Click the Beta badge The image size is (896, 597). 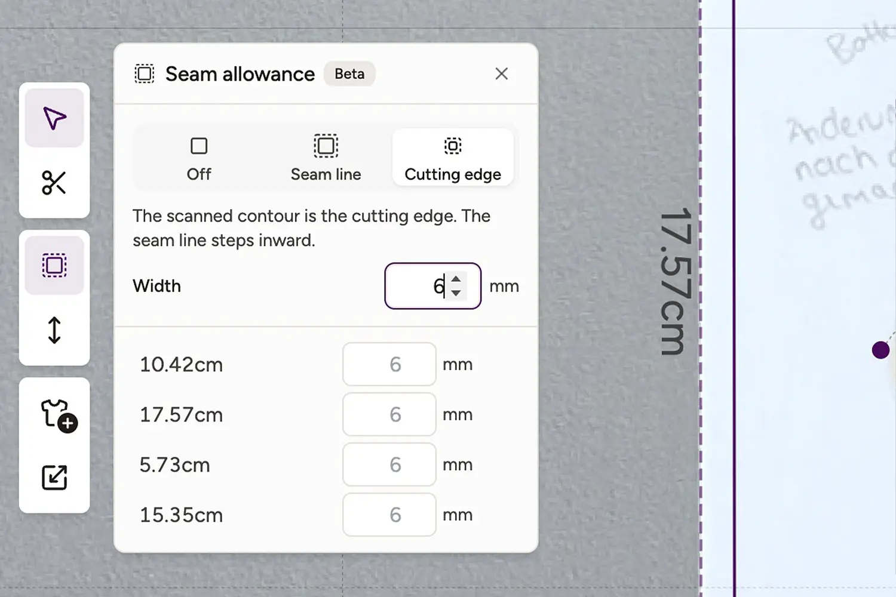click(349, 73)
